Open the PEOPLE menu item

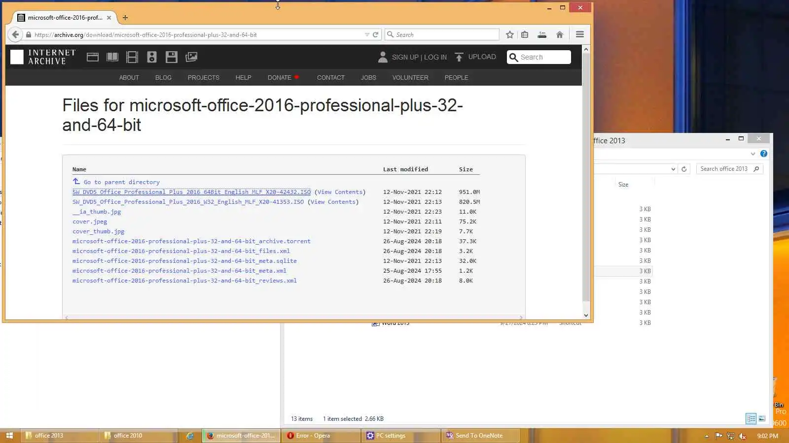[x=457, y=78]
